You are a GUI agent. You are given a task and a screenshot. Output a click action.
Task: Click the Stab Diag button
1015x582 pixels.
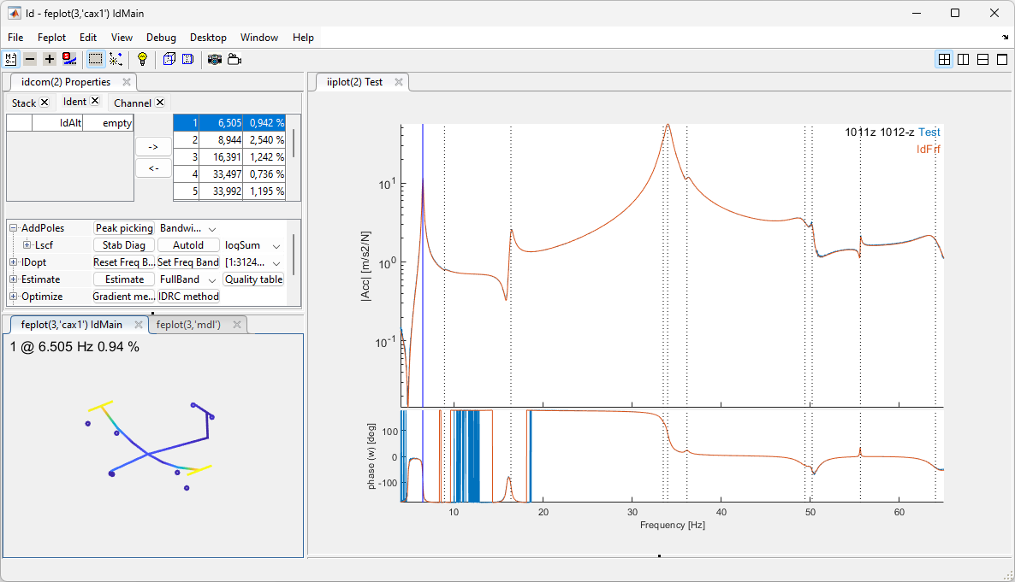[124, 245]
